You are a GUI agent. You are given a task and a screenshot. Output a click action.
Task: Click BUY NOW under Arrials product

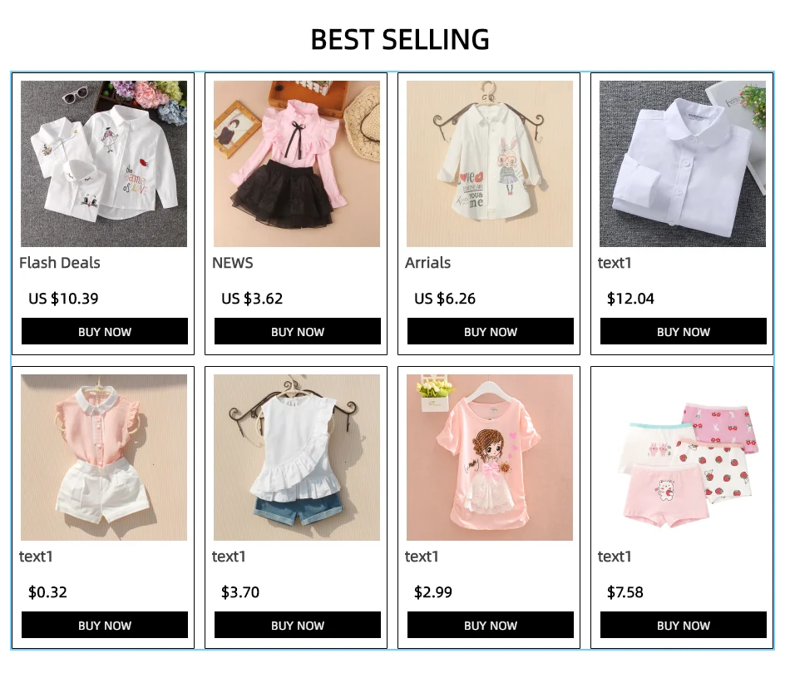pos(490,331)
